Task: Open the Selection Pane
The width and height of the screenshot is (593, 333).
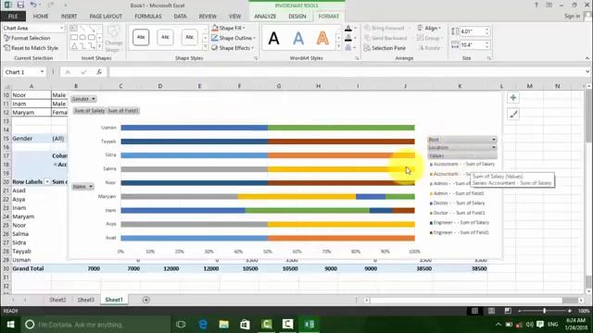Action: point(385,48)
